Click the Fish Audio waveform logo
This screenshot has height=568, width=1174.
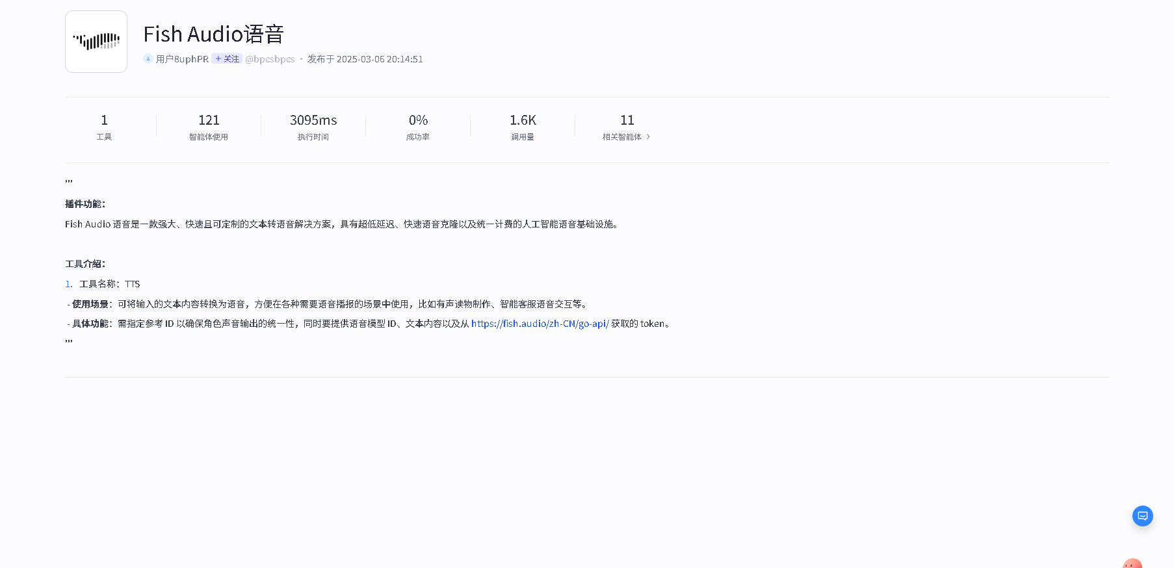(x=96, y=42)
